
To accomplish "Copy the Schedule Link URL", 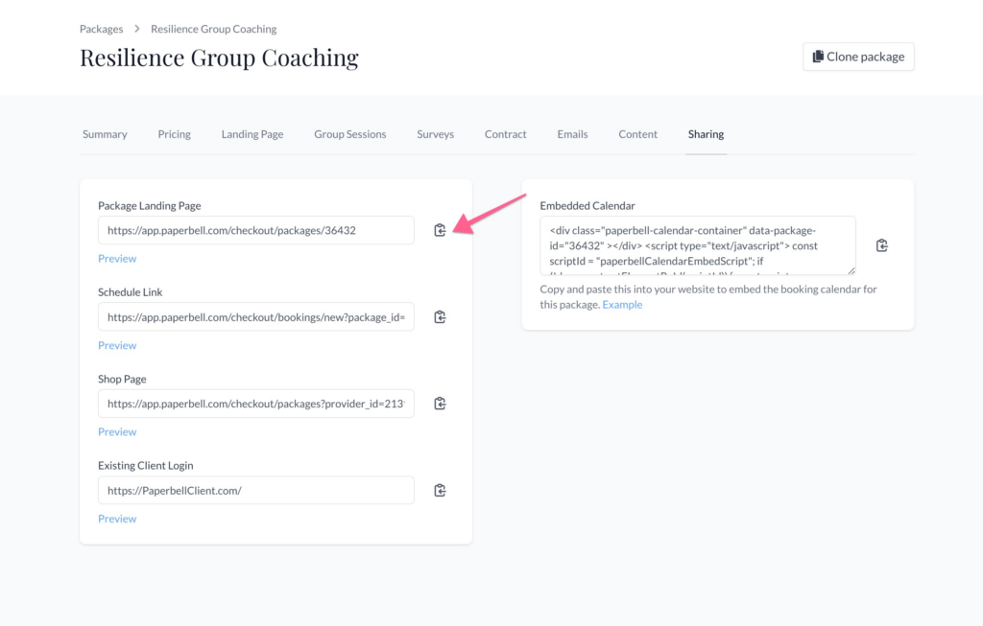I will (x=440, y=316).
